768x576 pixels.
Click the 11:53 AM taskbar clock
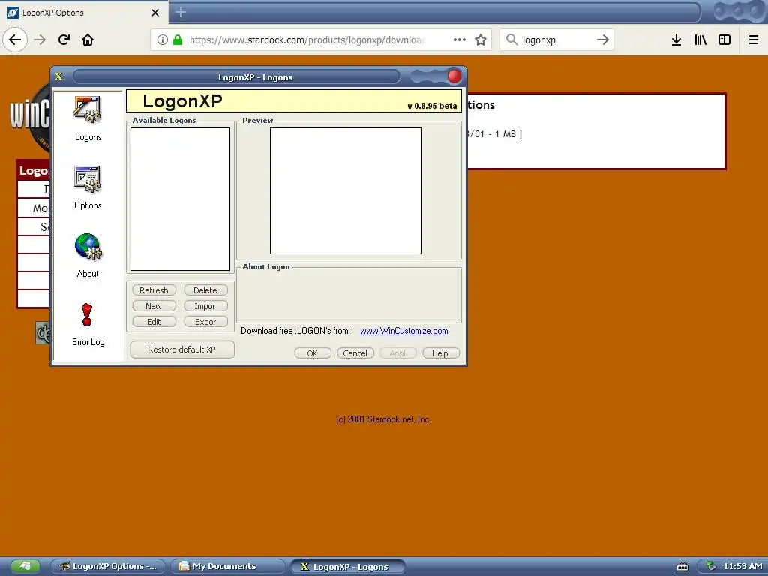pos(743,567)
